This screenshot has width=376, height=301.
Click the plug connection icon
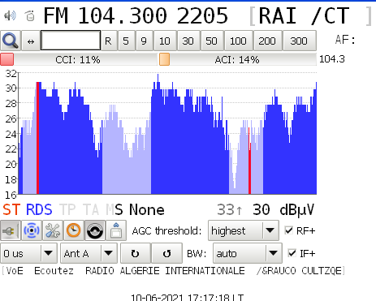pyautogui.click(x=11, y=230)
